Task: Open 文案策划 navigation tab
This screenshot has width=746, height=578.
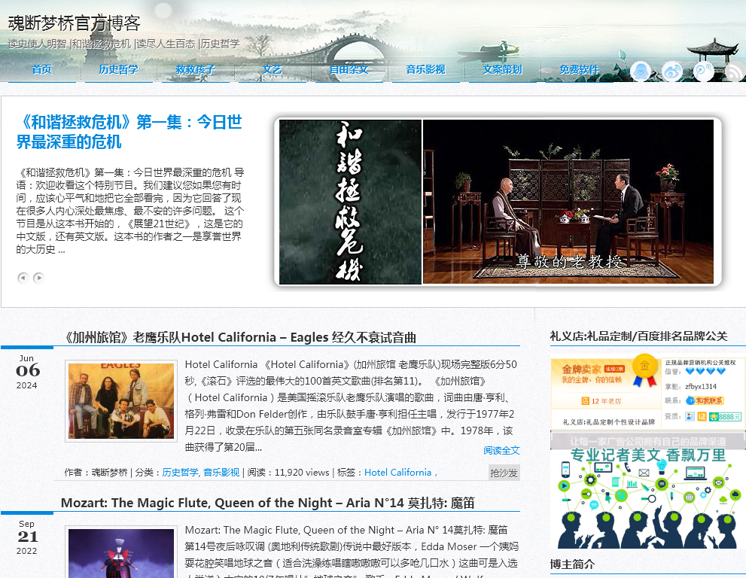Action: coord(502,69)
